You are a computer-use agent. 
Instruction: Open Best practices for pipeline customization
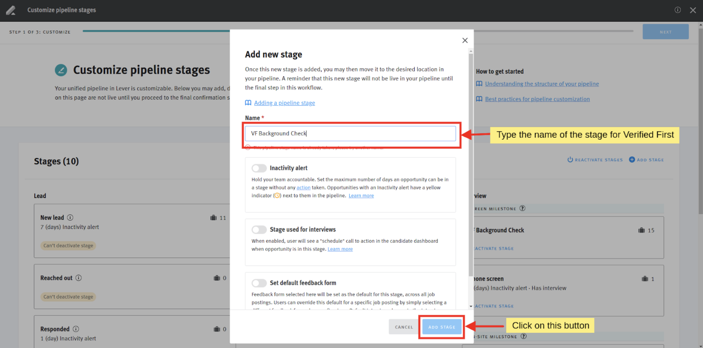pyautogui.click(x=537, y=99)
